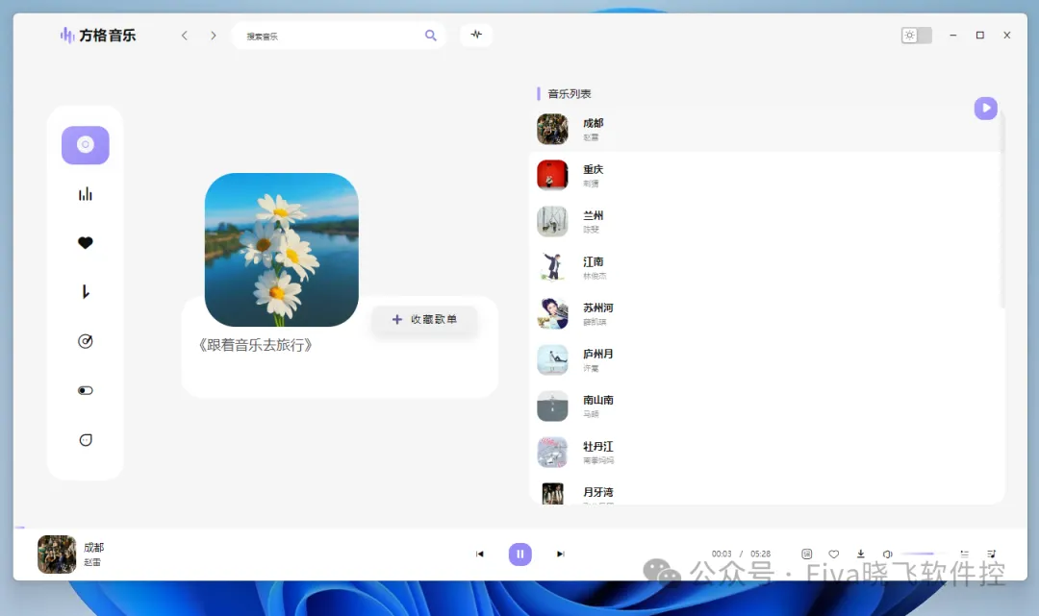Click the 音乐列表 heading
This screenshot has width=1039, height=616.
[x=570, y=94]
